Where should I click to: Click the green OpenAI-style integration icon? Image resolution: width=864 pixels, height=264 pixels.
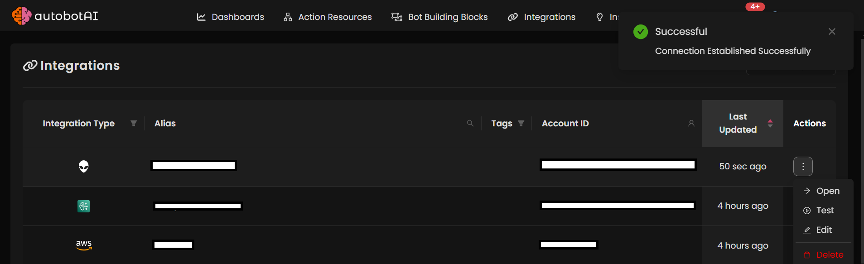(84, 206)
